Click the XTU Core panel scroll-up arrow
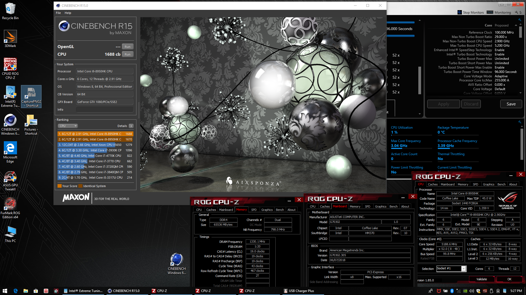Image resolution: width=526 pixels, height=295 pixels. (520, 25)
